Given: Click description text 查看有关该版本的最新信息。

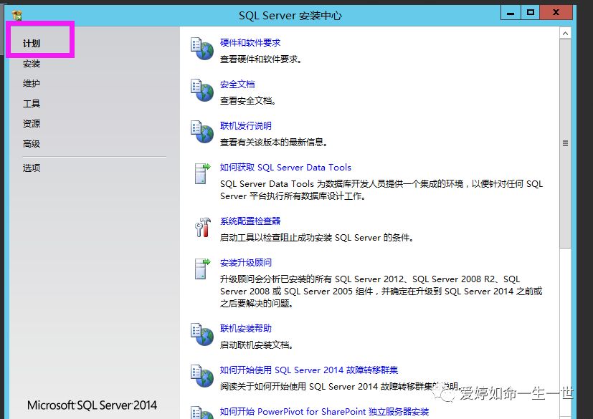Looking at the screenshot, I should 273,143.
